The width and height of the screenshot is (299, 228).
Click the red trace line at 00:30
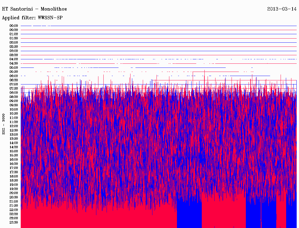click(158, 30)
